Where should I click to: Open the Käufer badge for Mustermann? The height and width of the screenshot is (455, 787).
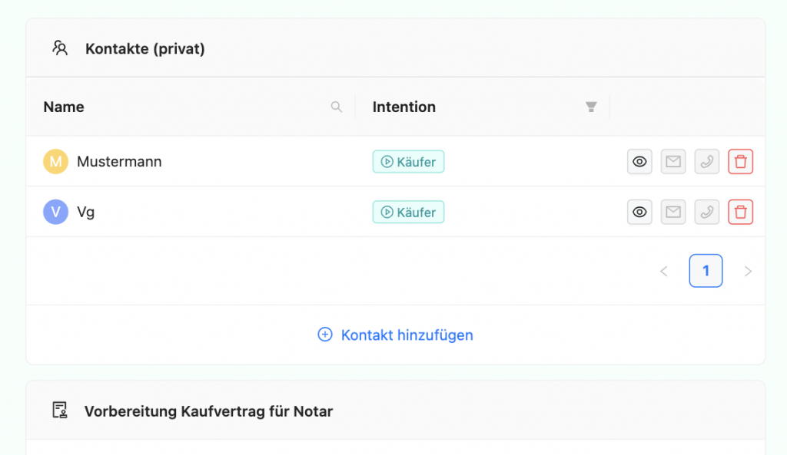[x=408, y=162]
